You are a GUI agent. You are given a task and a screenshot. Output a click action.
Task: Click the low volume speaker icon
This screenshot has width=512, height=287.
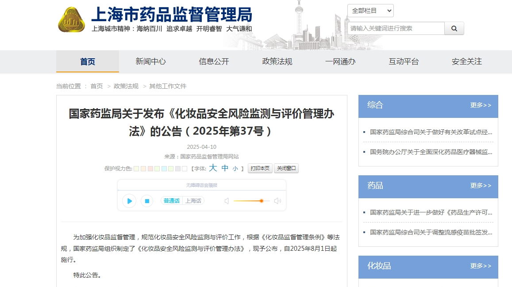click(x=227, y=201)
